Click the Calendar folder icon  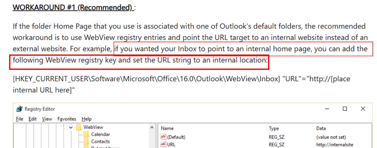pyautogui.click(x=86, y=134)
